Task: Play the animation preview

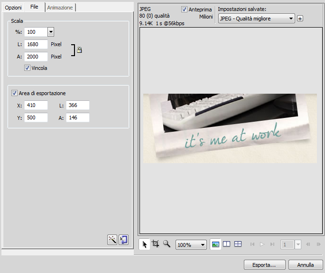Action: pyautogui.click(x=262, y=244)
